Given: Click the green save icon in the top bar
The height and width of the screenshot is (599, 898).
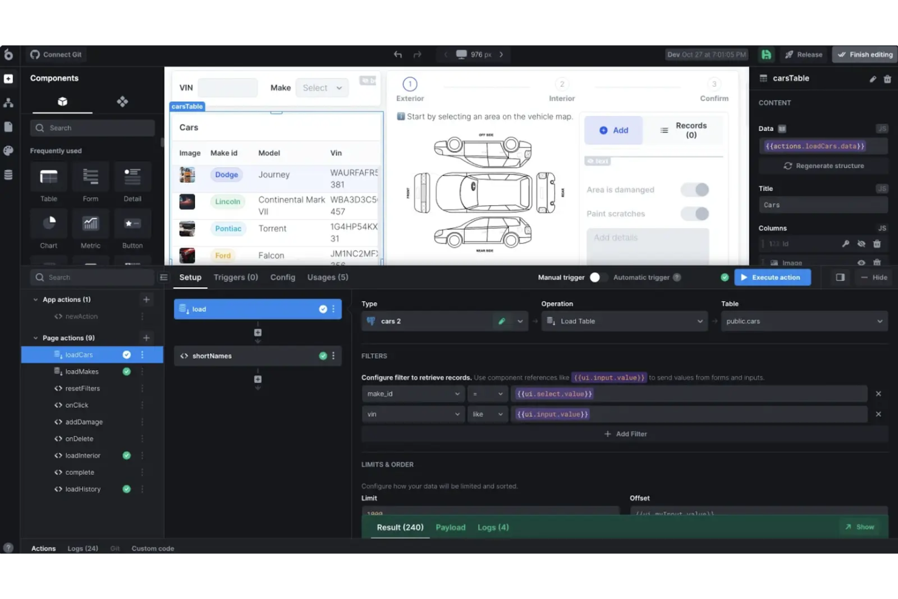Looking at the screenshot, I should tap(766, 54).
